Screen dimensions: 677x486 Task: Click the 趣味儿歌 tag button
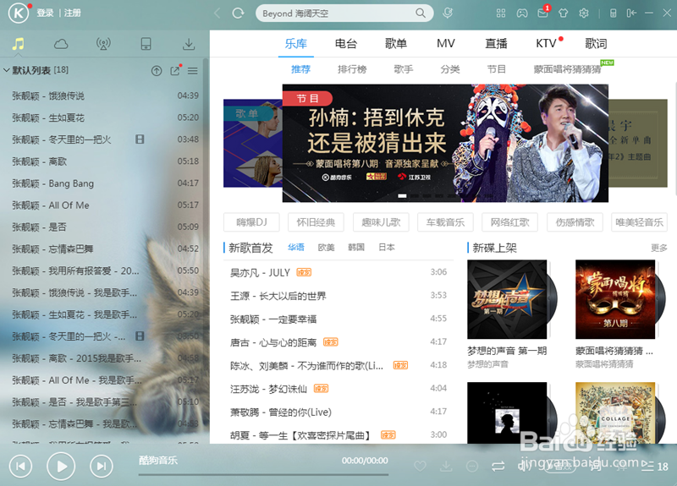pyautogui.click(x=380, y=222)
